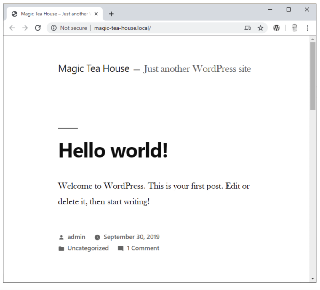This screenshot has height=290, width=320.
Task: Bookmark this page with the star icon
Action: click(x=260, y=28)
